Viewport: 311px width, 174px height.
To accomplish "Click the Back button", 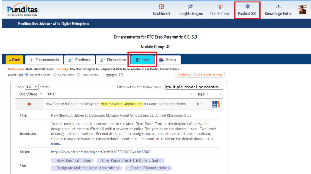I will 14,60.
